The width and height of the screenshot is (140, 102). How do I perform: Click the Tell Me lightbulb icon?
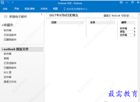coord(64,9)
